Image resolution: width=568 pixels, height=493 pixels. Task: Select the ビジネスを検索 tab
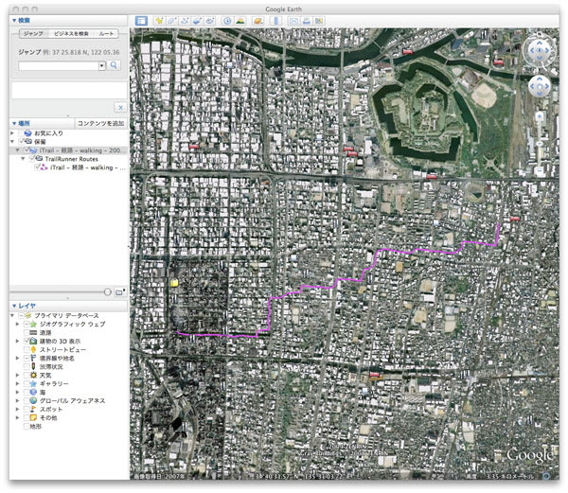[71, 34]
